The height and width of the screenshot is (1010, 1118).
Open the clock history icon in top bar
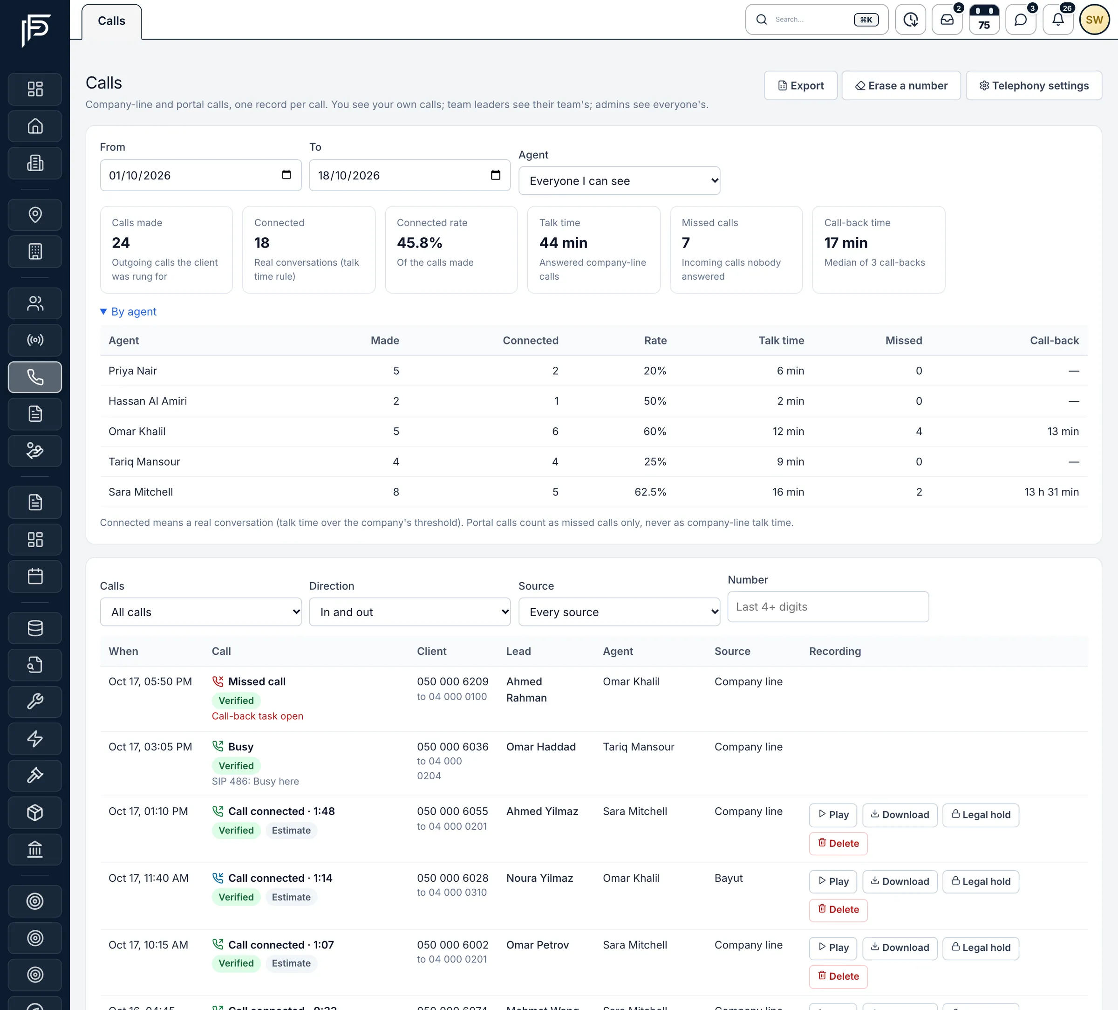click(911, 20)
